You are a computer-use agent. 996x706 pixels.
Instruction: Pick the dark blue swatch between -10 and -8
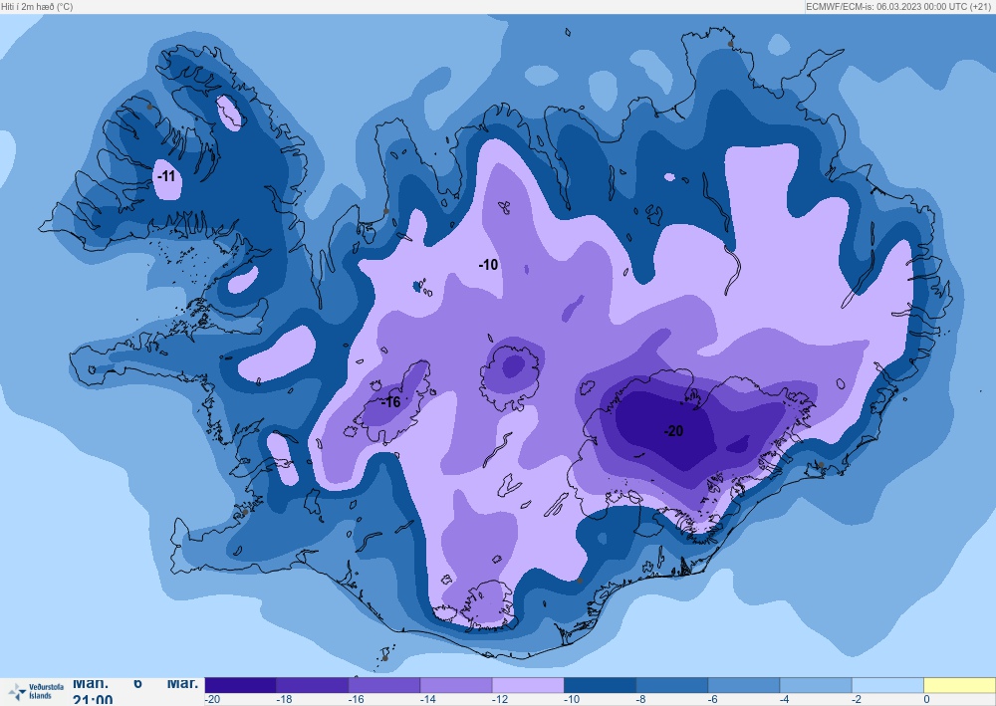pyautogui.click(x=601, y=685)
